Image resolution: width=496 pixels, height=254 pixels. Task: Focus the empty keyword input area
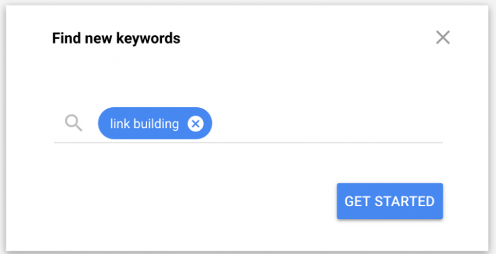point(327,123)
